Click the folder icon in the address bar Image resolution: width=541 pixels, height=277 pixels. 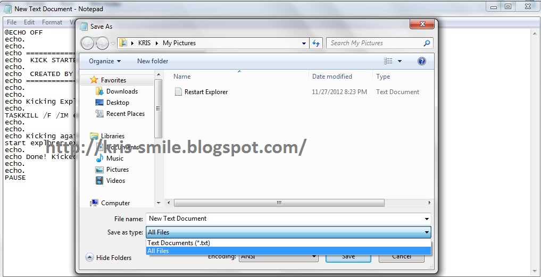[x=123, y=43]
